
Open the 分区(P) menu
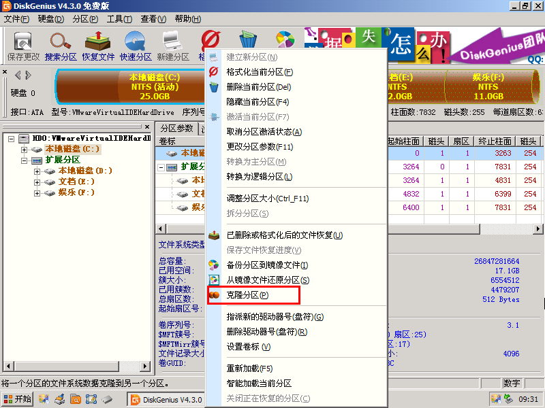coord(85,19)
